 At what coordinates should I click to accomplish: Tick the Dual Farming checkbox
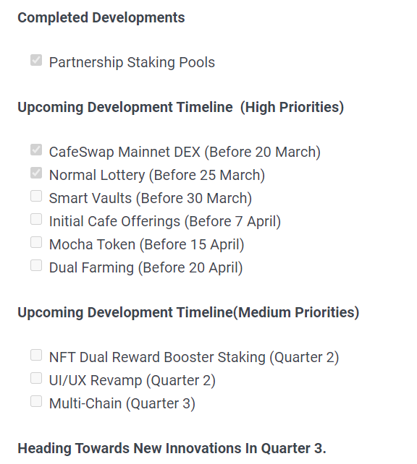pyautogui.click(x=36, y=265)
